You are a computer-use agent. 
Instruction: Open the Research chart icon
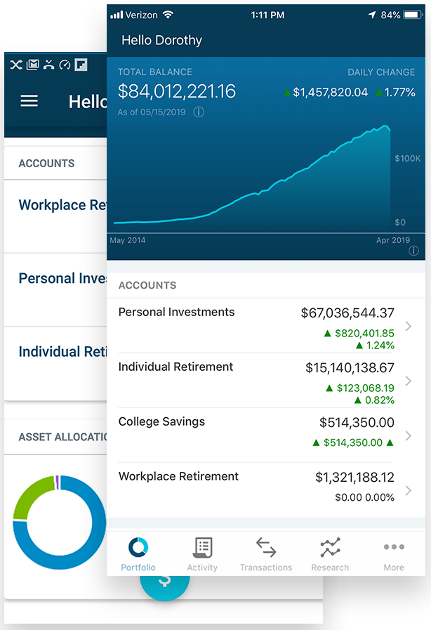click(x=330, y=547)
